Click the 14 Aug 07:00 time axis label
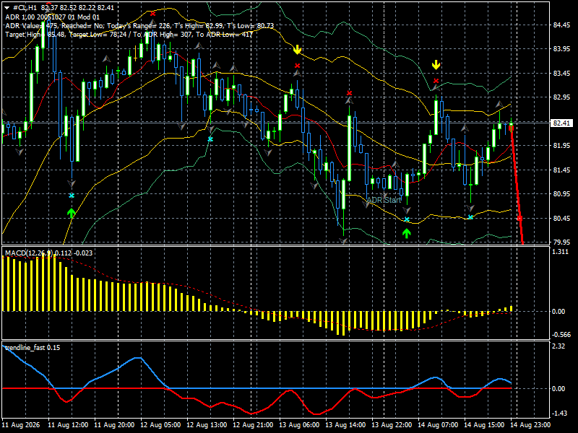Viewport: 578px width, 433px height. pyautogui.click(x=438, y=425)
